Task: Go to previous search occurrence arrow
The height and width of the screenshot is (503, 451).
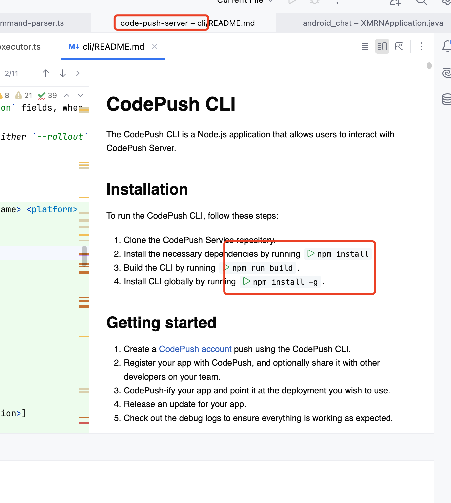Action: pos(46,73)
